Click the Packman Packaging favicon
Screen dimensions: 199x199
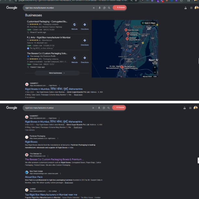point(27,137)
